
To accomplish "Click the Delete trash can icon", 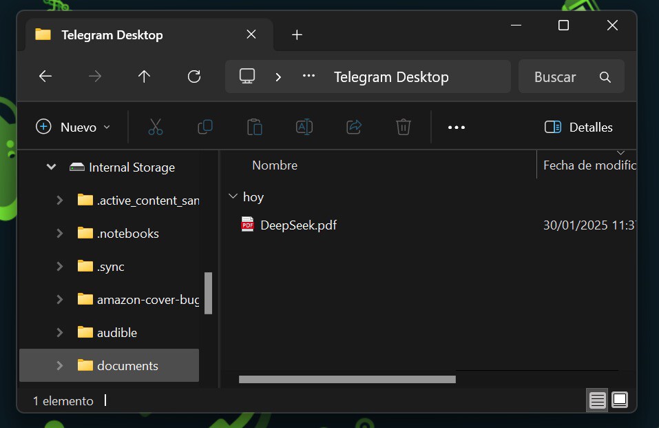I will pos(404,127).
